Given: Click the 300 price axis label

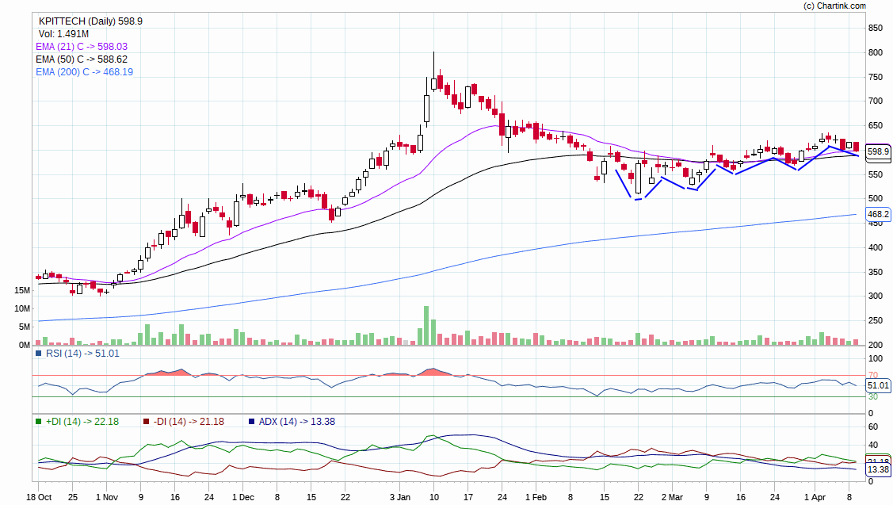Looking at the screenshot, I should coord(876,296).
